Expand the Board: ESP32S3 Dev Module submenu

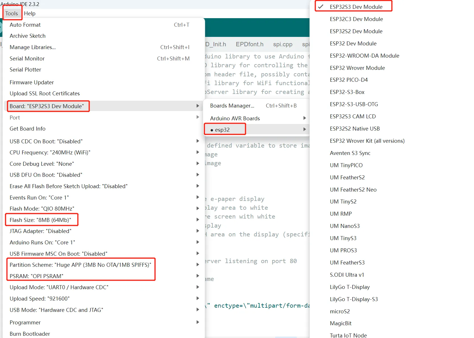(47, 106)
